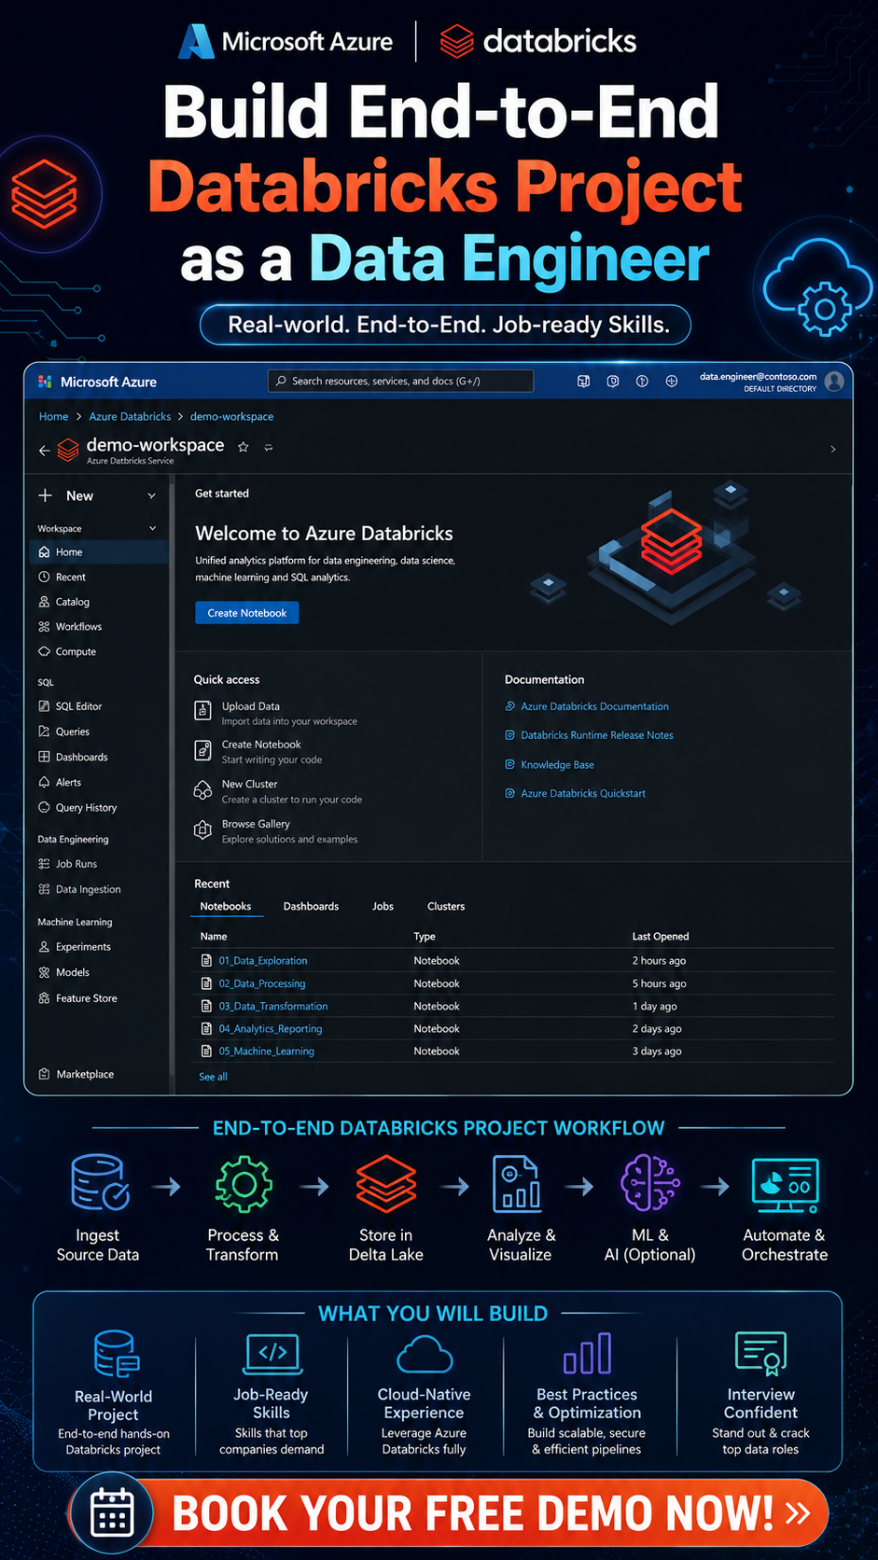Click the Experiments flask icon
The image size is (878, 1560).
pos(44,946)
